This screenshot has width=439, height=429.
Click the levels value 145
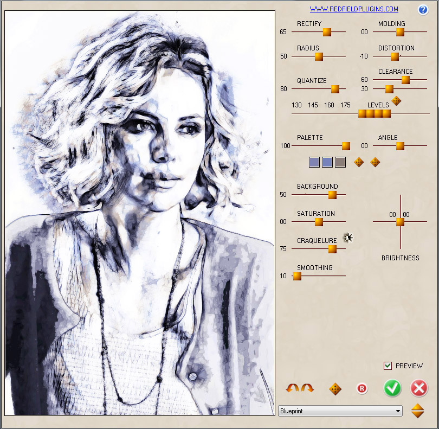pos(313,105)
